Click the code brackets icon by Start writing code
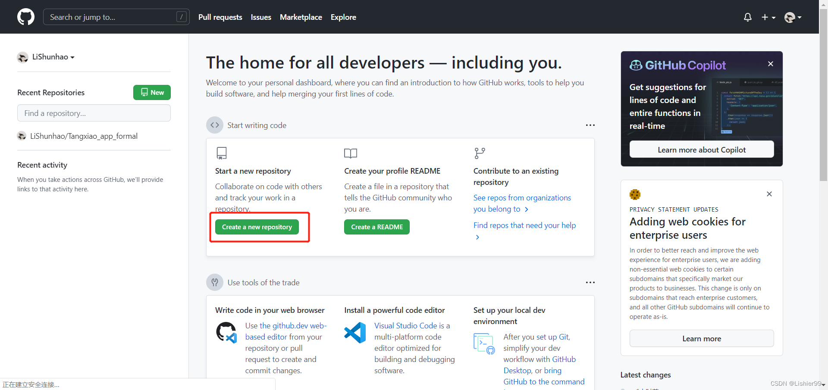The image size is (828, 390). coord(215,125)
